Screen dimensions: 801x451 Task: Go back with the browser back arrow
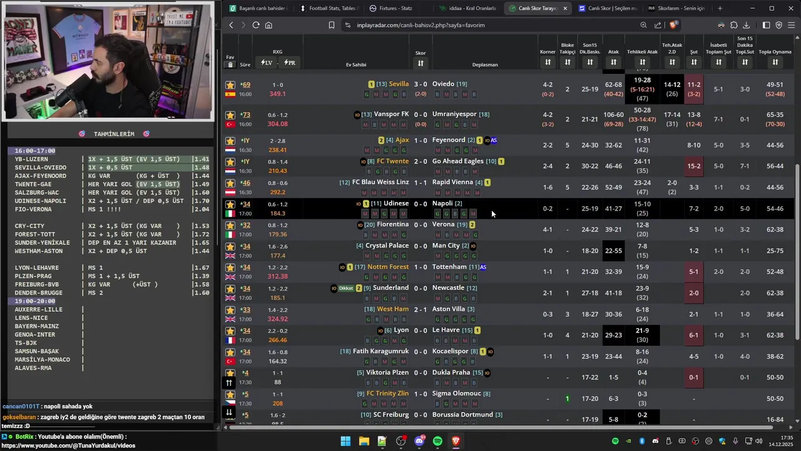pyautogui.click(x=231, y=25)
